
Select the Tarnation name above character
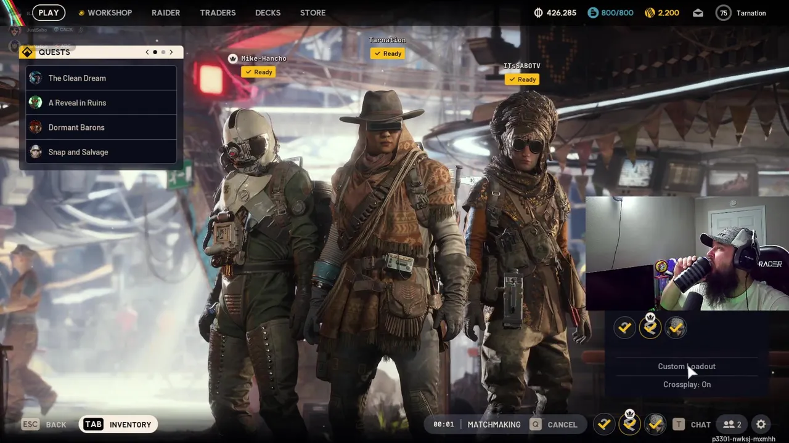coord(387,40)
